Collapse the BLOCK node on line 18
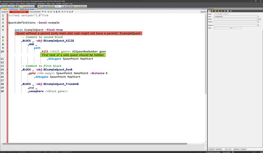 click(7, 84)
